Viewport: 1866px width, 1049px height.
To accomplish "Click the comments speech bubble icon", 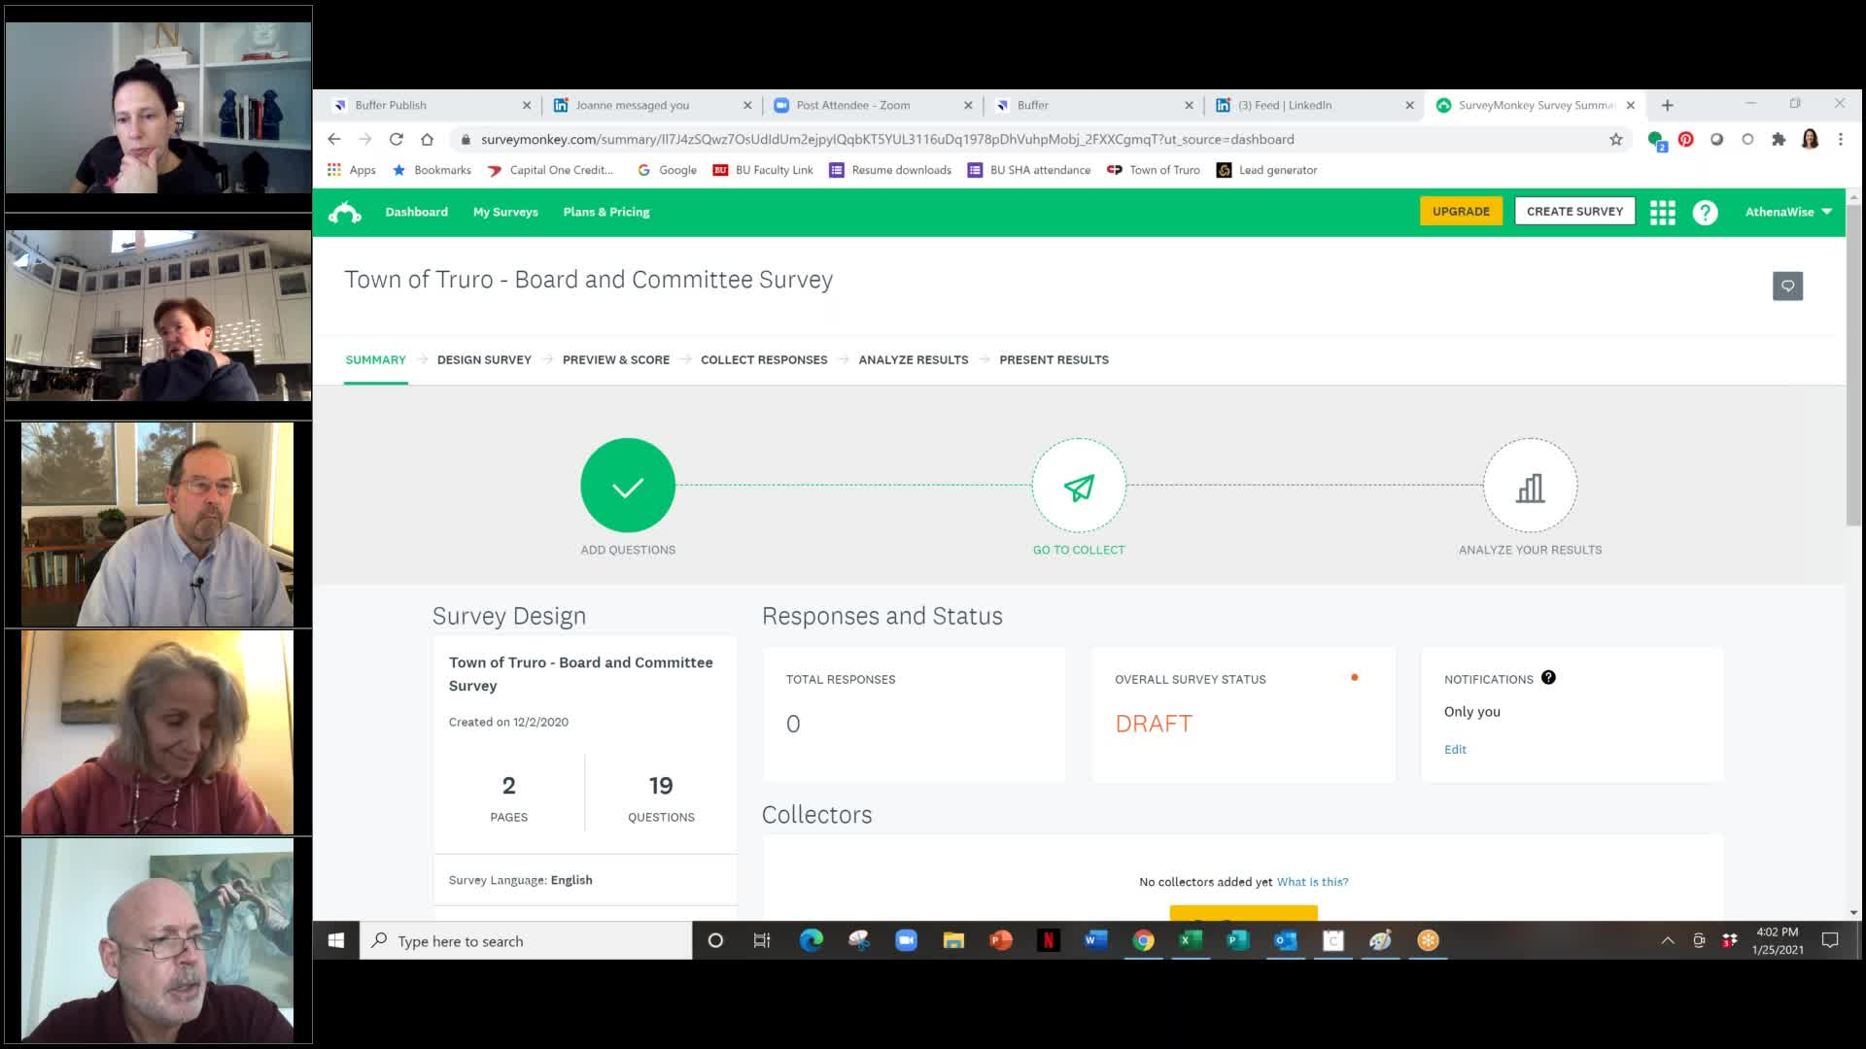I will 1787,286.
